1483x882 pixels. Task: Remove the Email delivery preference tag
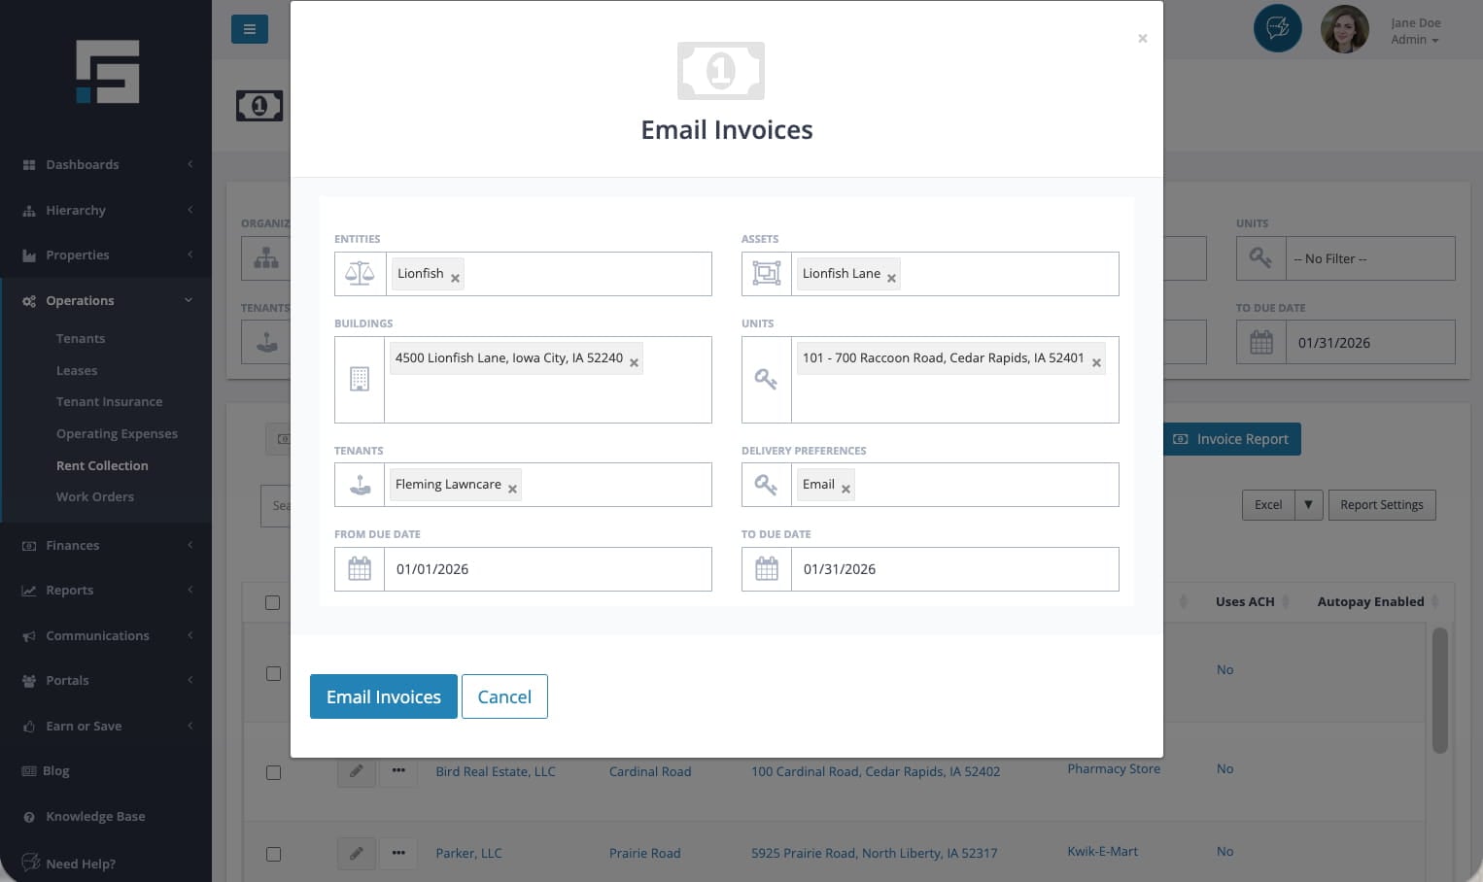click(x=845, y=489)
